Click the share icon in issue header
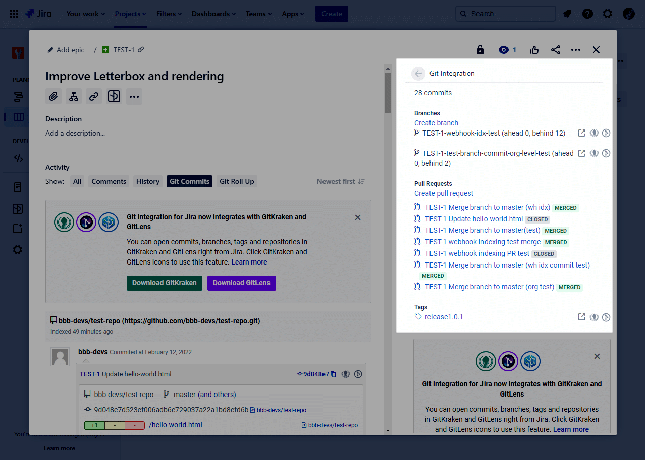 click(556, 50)
